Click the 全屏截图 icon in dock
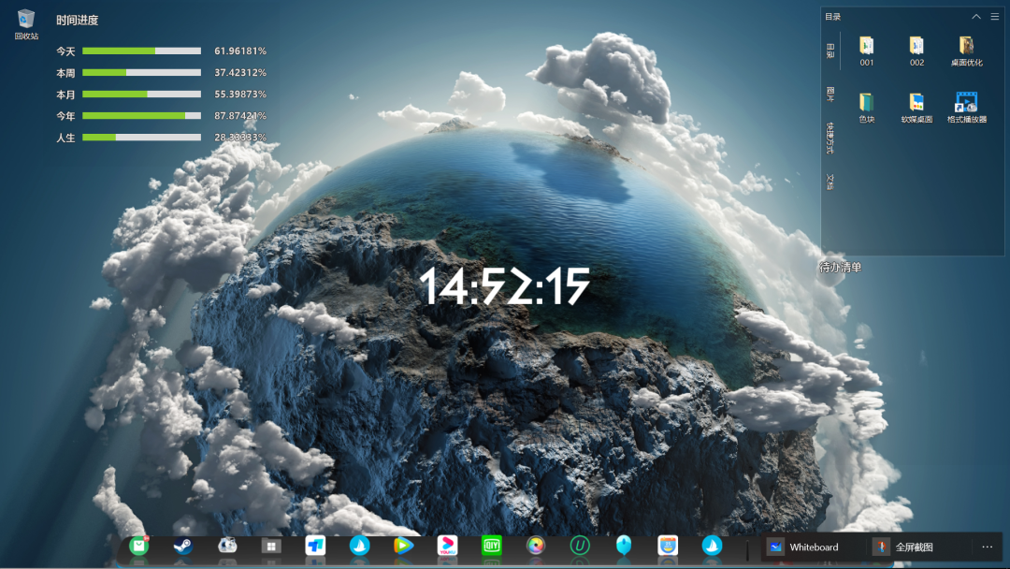1010x569 pixels. point(881,547)
